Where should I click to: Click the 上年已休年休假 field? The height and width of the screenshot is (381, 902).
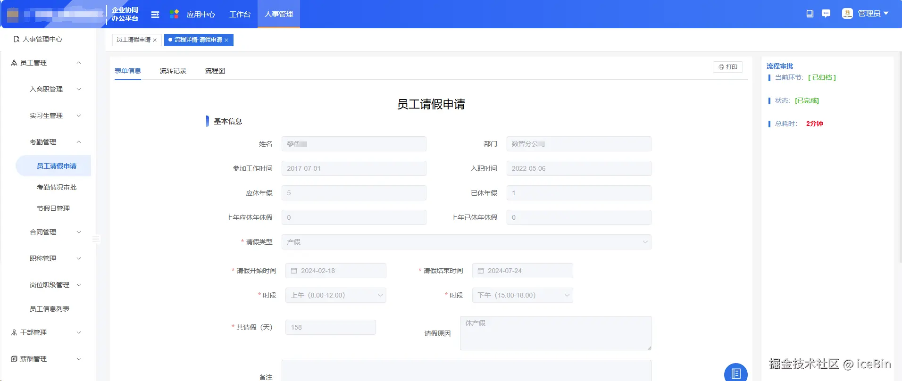coord(579,217)
